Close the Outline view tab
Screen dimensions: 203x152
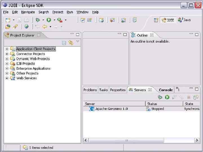coord(152,35)
